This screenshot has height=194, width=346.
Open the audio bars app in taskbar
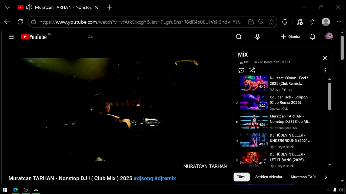point(36,190)
